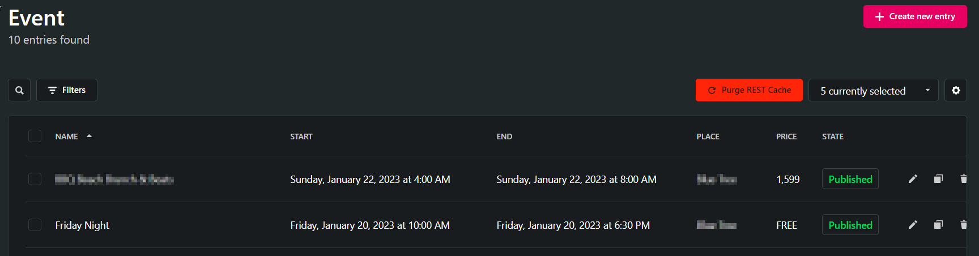Check the Sunday January 22 event checkbox

click(35, 179)
